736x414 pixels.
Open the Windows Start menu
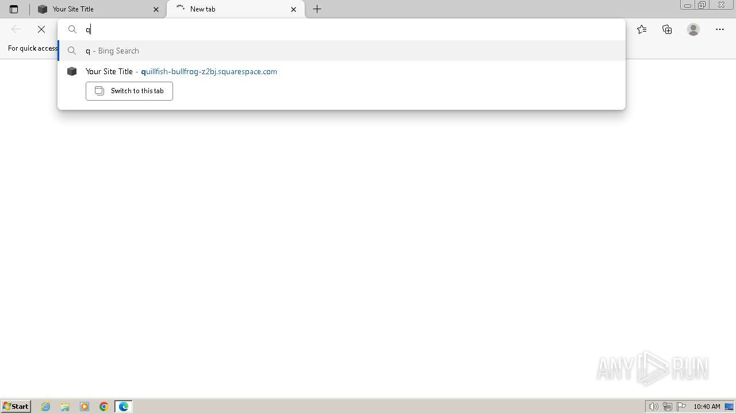coord(16,407)
